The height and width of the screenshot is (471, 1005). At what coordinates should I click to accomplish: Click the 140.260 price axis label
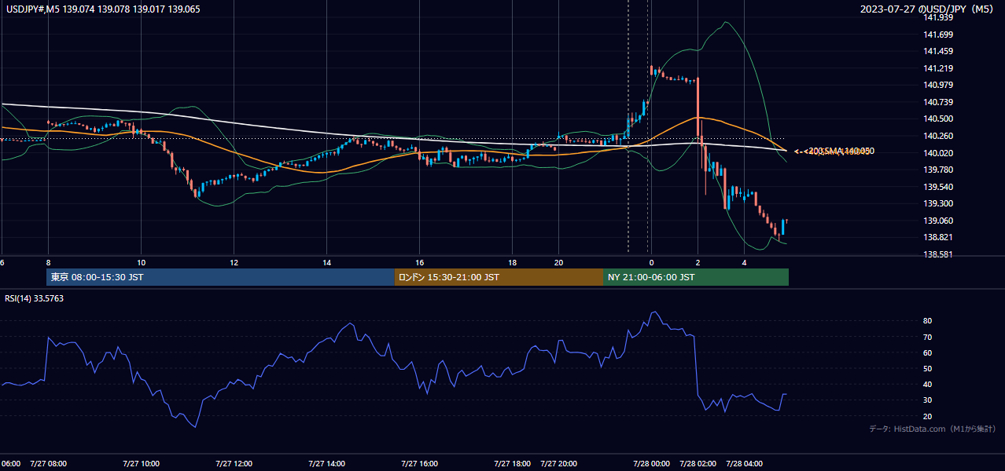938,136
